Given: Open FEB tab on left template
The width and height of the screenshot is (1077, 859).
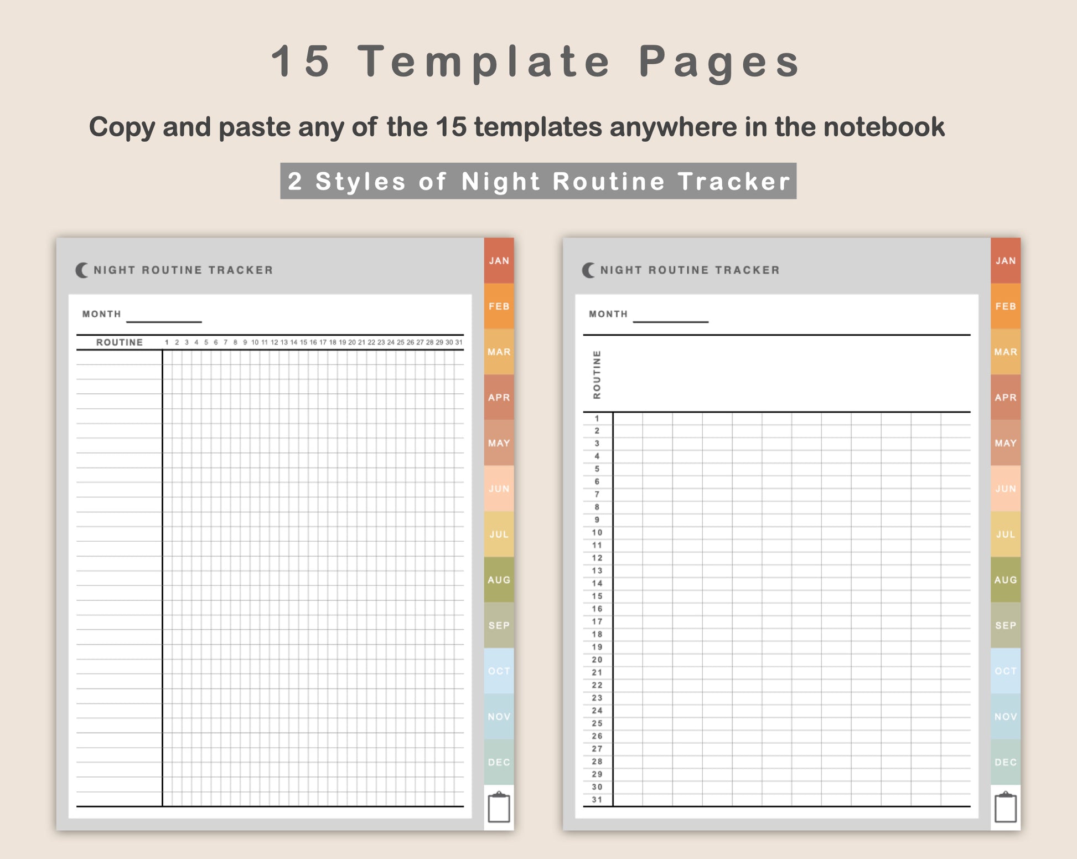Looking at the screenshot, I should [499, 306].
